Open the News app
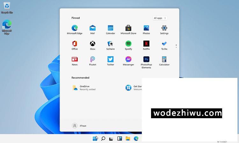This screenshot has height=143, width=239. [x=75, y=61]
